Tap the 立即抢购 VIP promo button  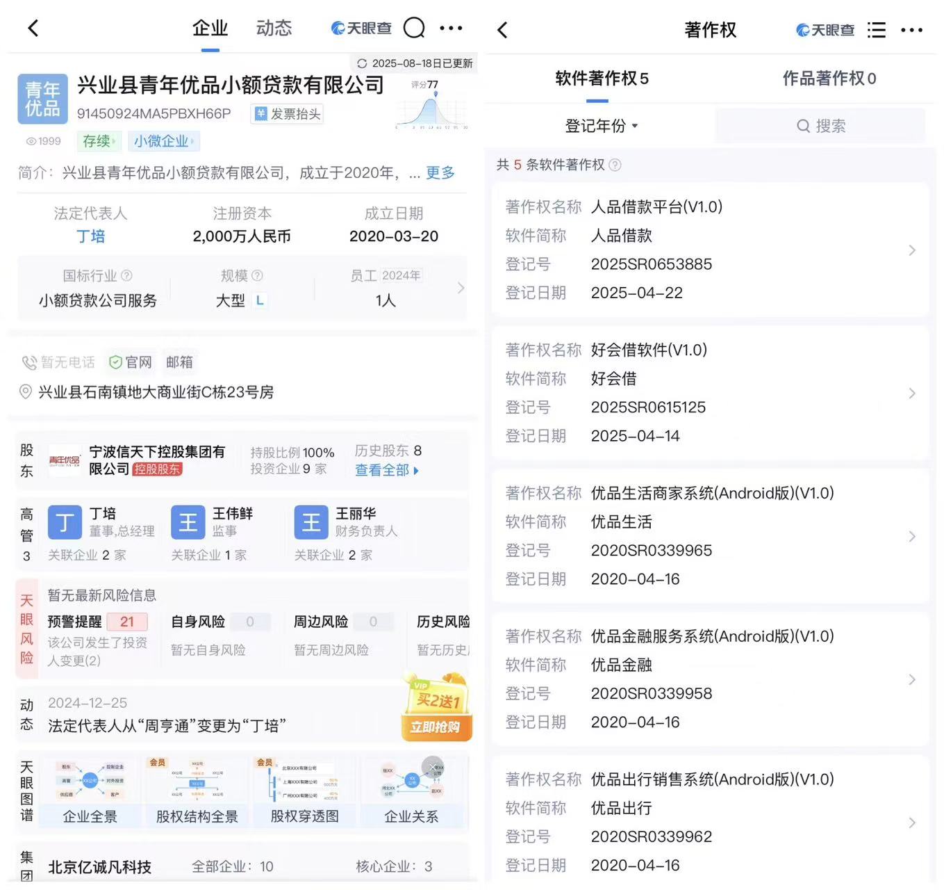[x=436, y=727]
